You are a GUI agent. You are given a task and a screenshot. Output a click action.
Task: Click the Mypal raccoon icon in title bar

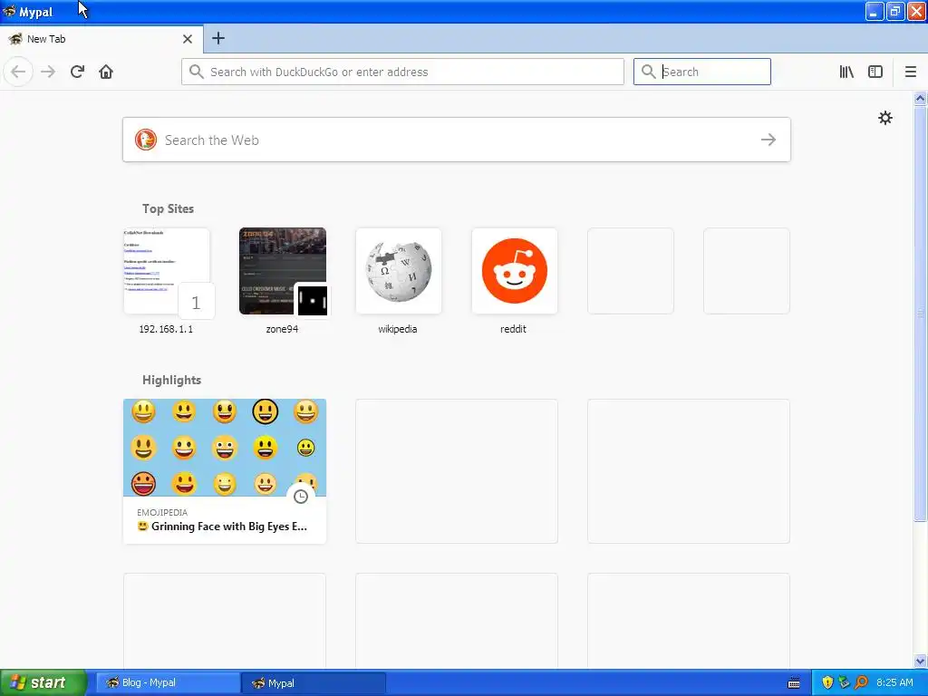(9, 11)
